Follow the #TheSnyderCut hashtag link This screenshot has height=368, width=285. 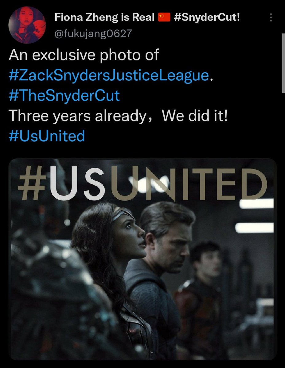[x=64, y=95]
